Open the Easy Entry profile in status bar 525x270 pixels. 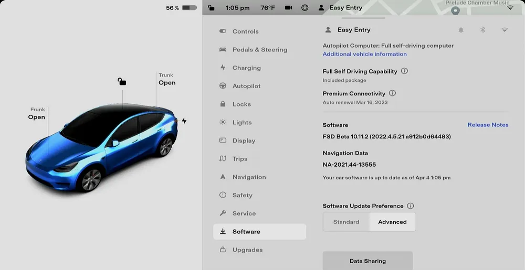[x=341, y=7]
